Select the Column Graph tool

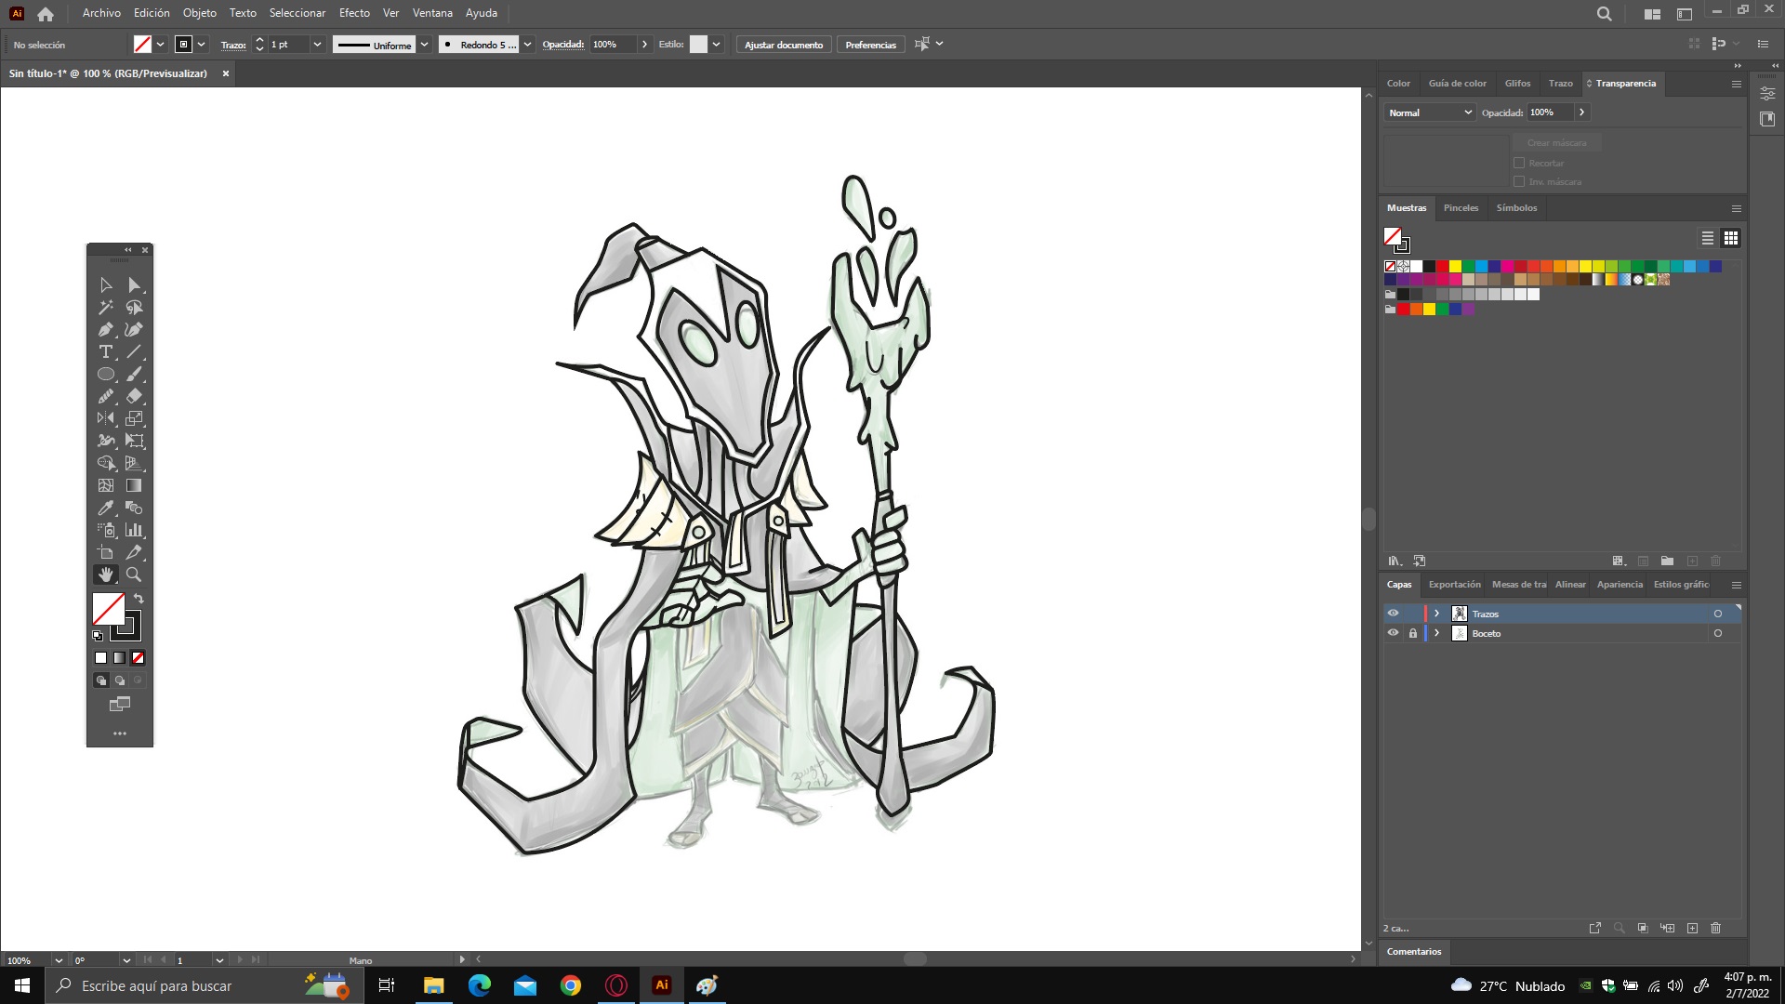135,531
